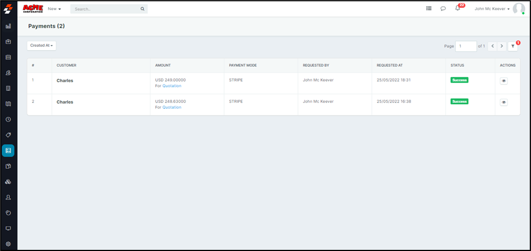View details of the USD 248.63000 payment
This screenshot has height=251, width=531.
(x=503, y=102)
